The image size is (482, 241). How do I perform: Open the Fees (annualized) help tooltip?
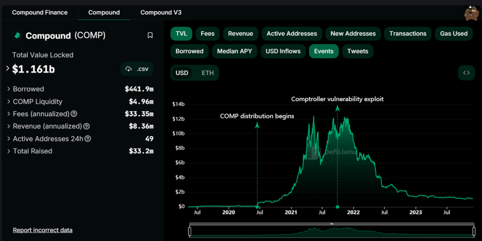coord(74,114)
